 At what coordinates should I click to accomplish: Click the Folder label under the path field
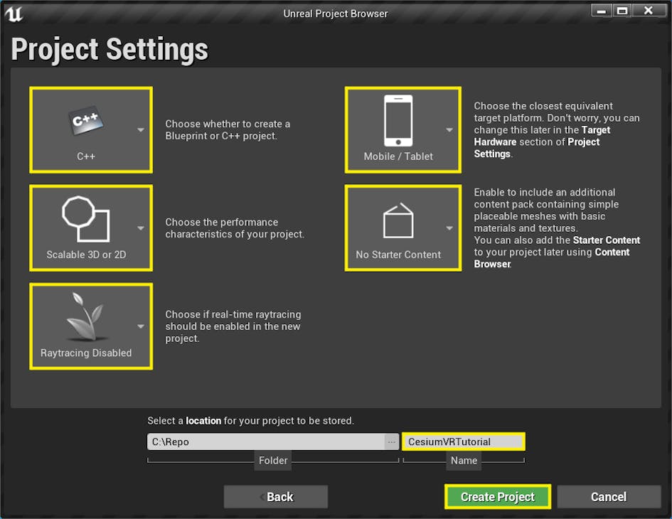(272, 460)
